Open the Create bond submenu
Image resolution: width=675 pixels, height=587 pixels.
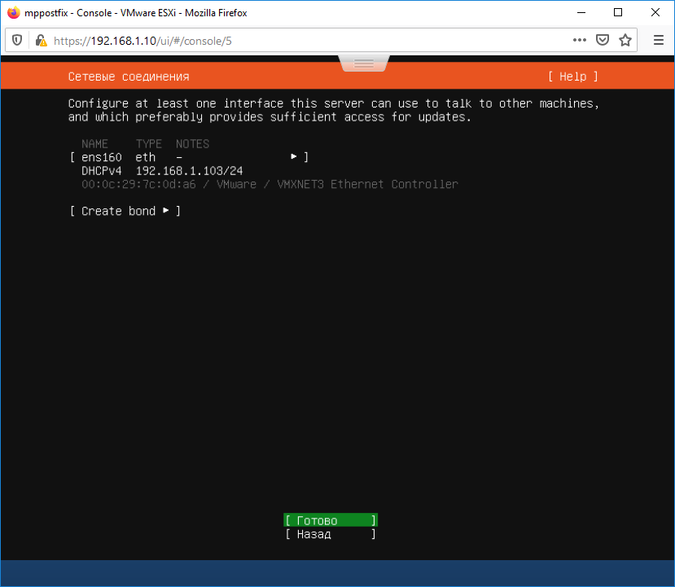(x=166, y=210)
